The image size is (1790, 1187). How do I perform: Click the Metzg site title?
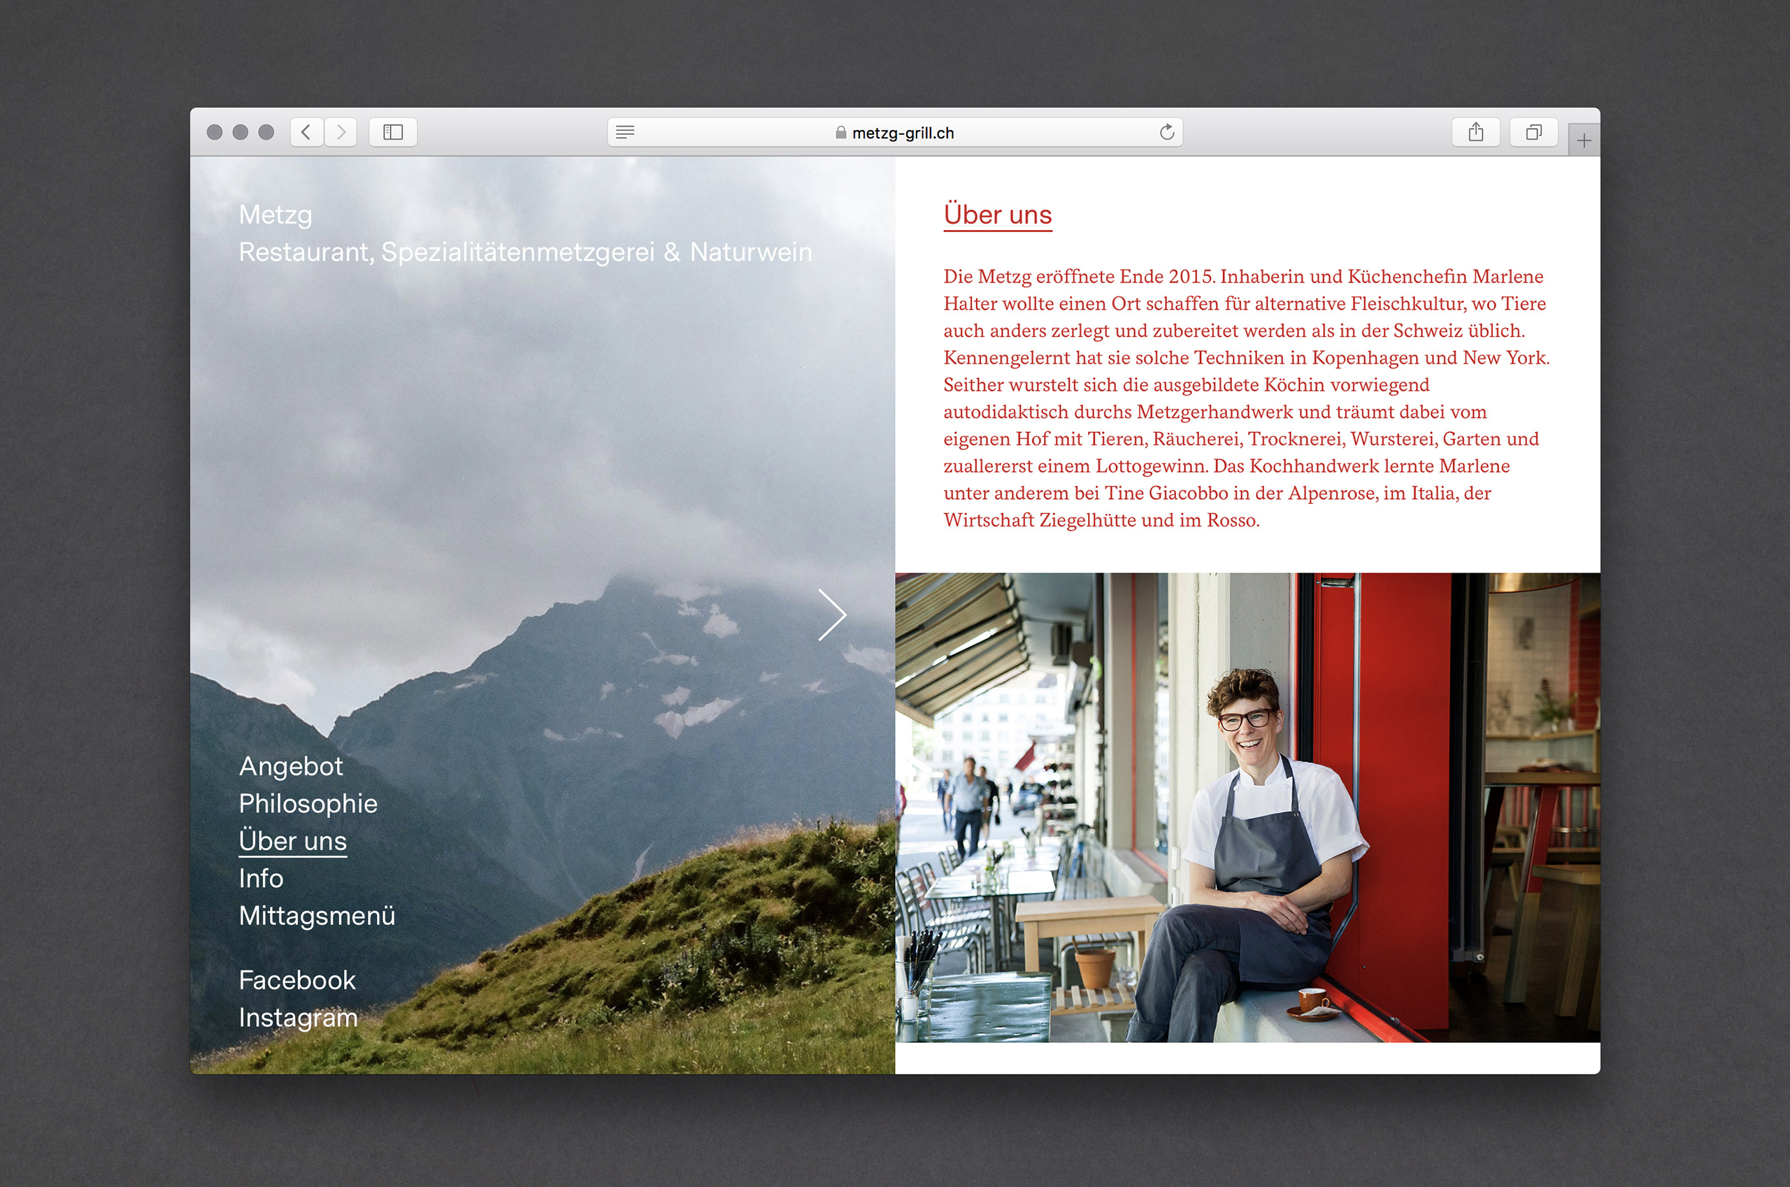[x=275, y=215]
